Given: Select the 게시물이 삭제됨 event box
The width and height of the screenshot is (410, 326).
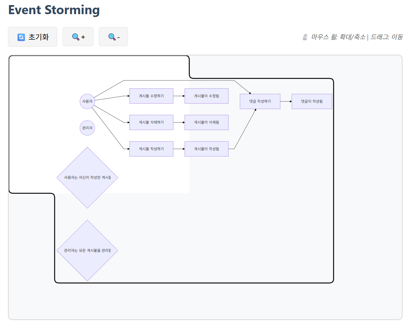Looking at the screenshot, I should pos(206,122).
